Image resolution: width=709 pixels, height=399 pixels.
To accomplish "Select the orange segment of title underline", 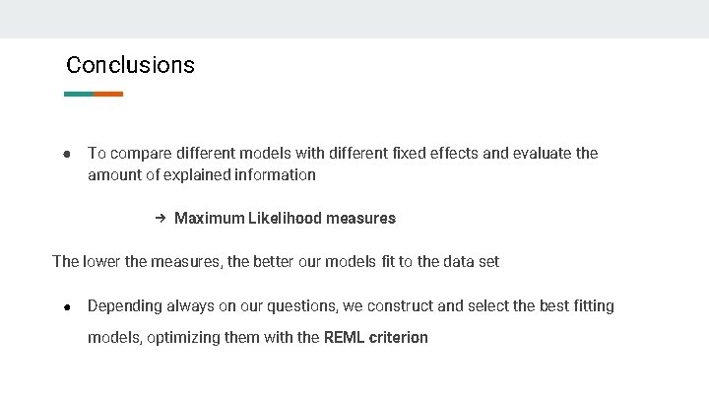I will pos(108,95).
